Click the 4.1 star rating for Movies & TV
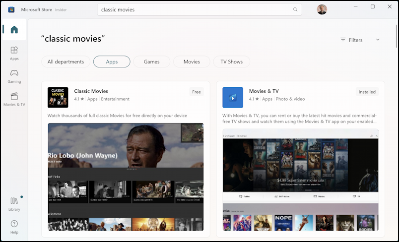The height and width of the screenshot is (242, 399). (254, 99)
